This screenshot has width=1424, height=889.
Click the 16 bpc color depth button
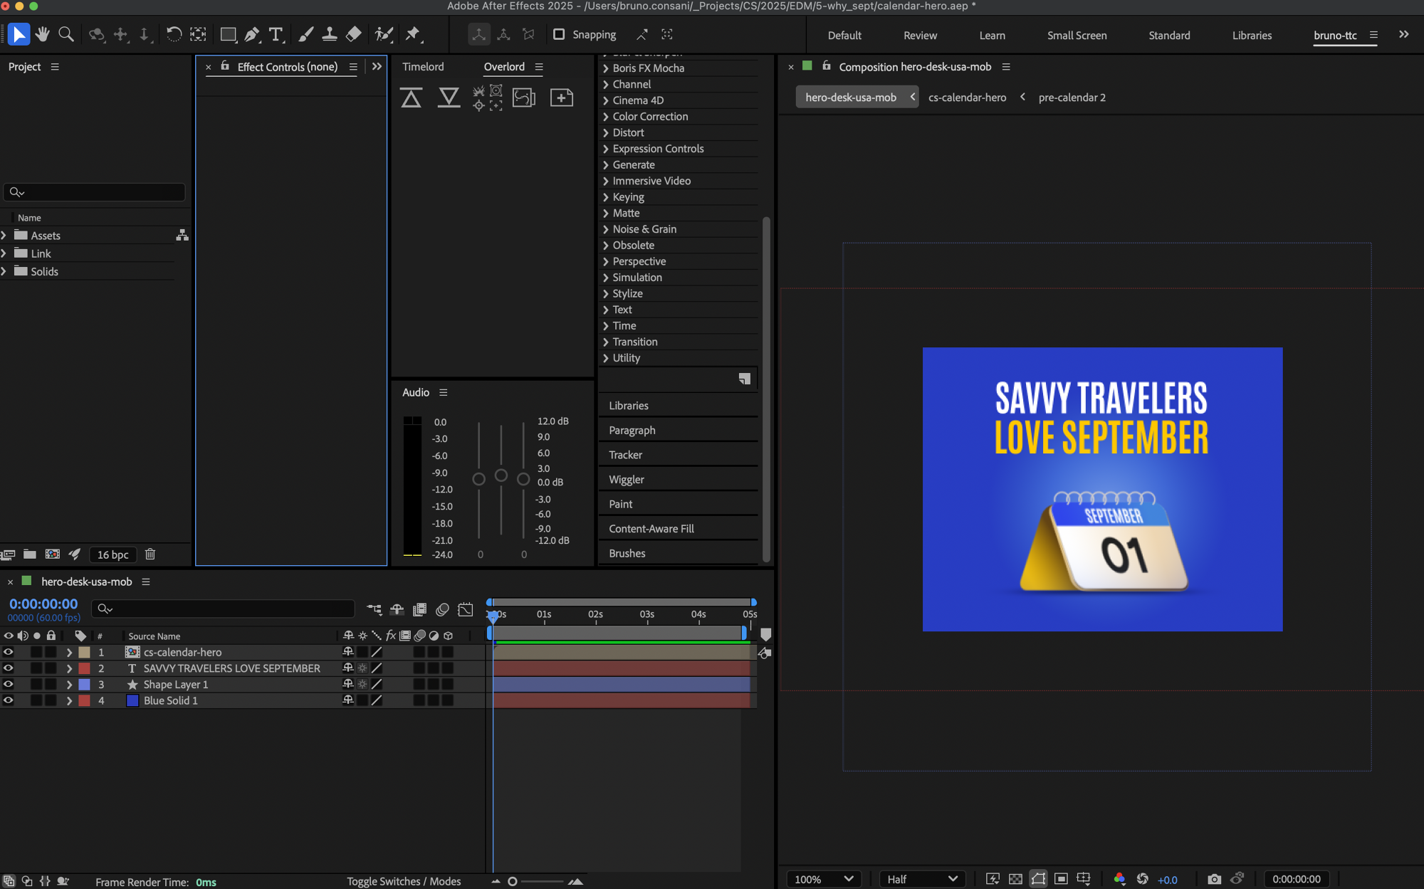113,554
